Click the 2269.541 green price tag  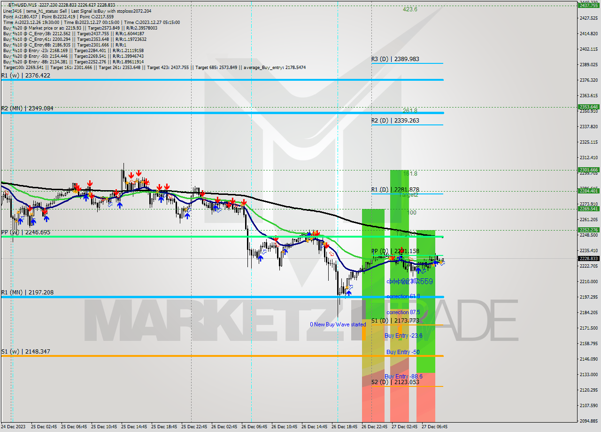(588, 208)
